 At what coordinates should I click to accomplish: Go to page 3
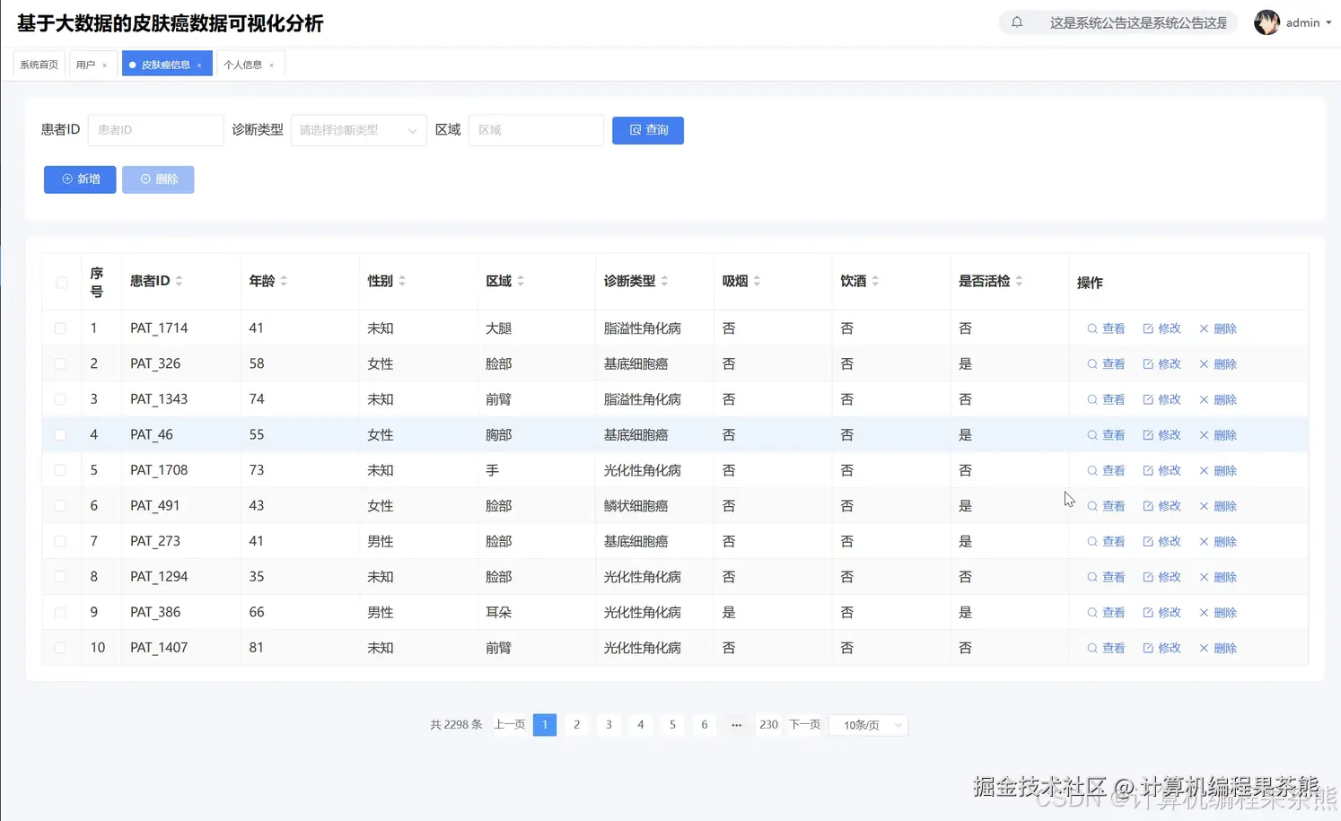pyautogui.click(x=609, y=725)
